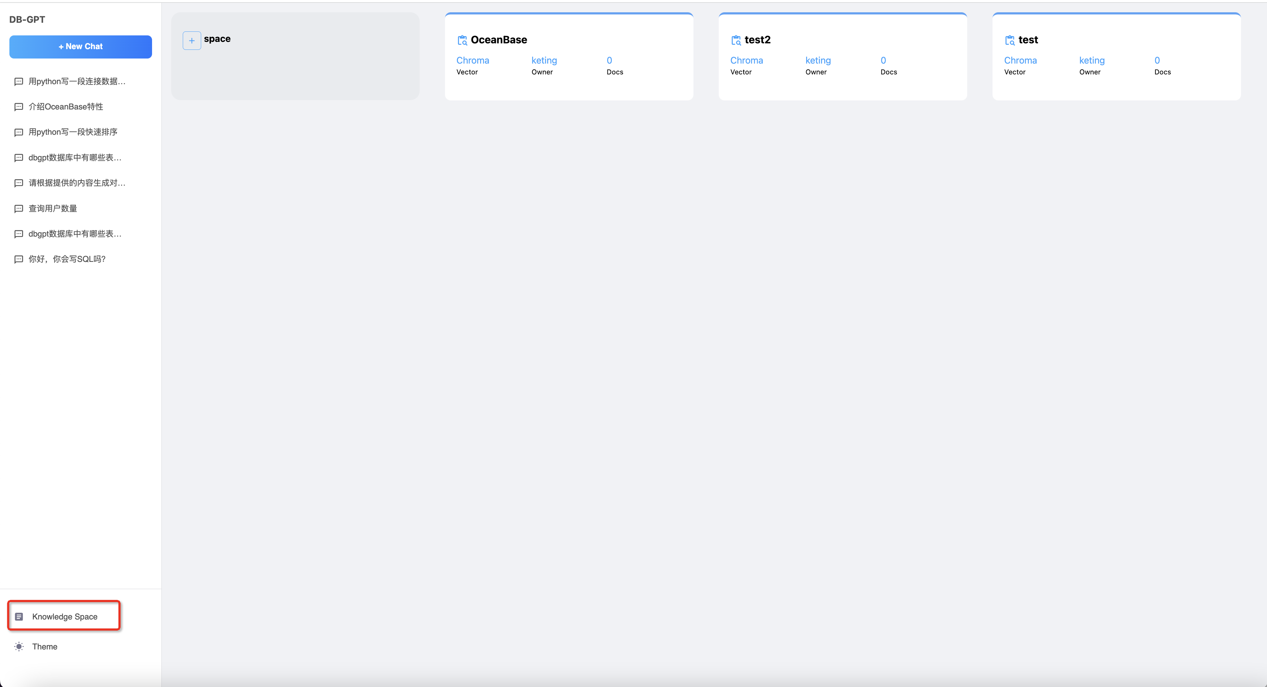Toggle the Theme setting
Screen dimensions: 1267x687
click(44, 646)
